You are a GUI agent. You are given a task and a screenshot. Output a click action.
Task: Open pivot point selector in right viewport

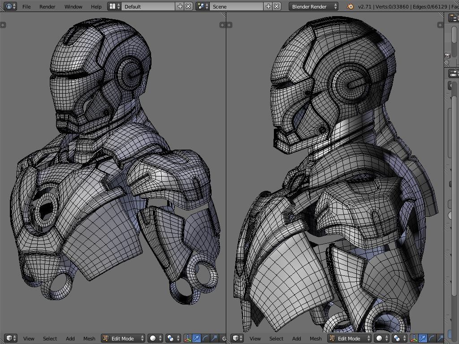pyautogui.click(x=399, y=338)
